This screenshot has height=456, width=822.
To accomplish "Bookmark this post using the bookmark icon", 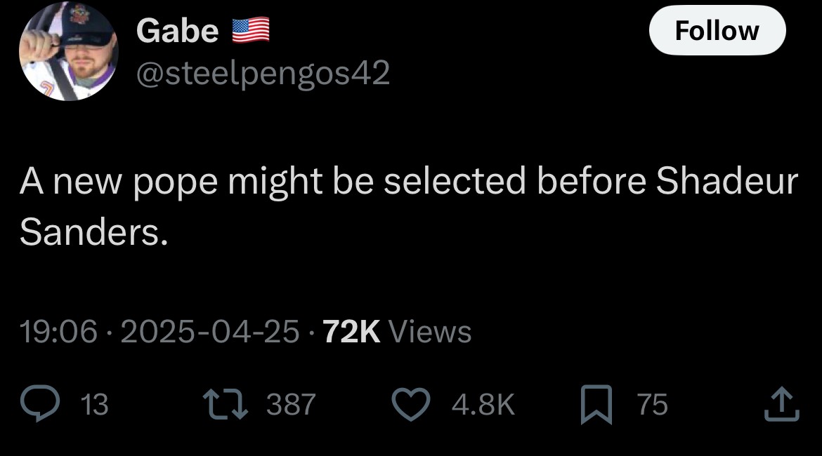I will coord(596,405).
